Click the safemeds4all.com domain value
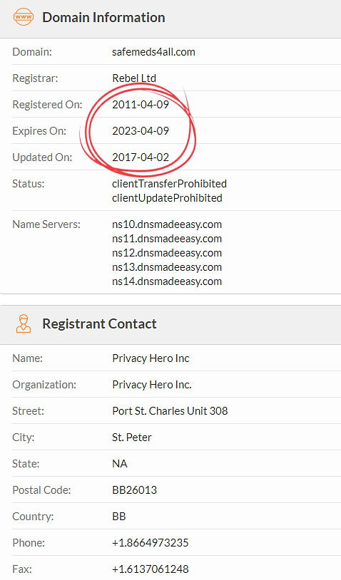The image size is (341, 580). point(153,52)
